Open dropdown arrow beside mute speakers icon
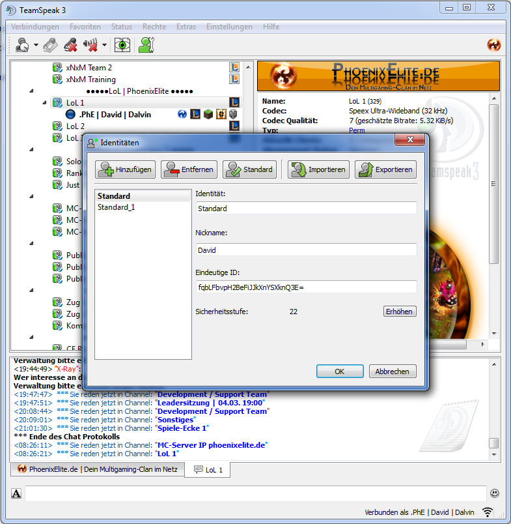Viewport: 511px width, 524px height. coord(104,45)
